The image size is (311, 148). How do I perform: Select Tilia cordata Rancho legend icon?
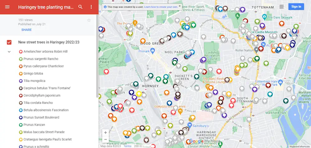pyautogui.click(x=21, y=103)
